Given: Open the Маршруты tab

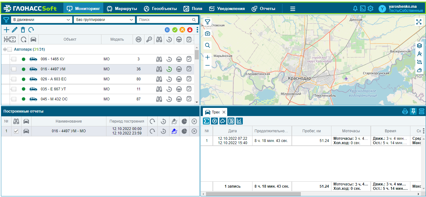Looking at the screenshot, I should coord(122,8).
